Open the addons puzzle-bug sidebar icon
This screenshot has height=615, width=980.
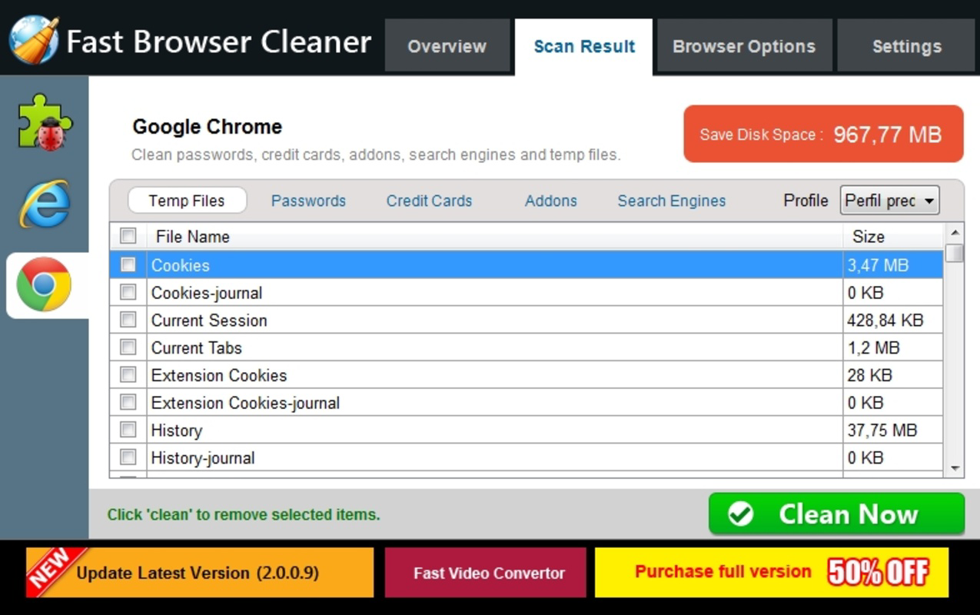45,121
